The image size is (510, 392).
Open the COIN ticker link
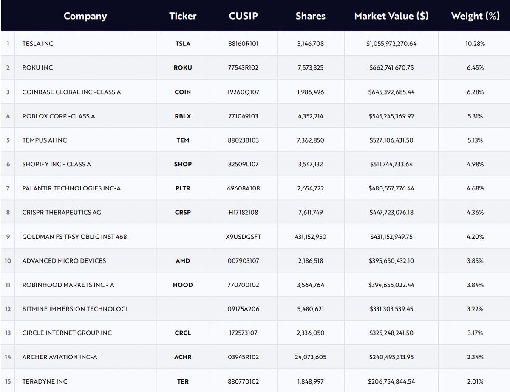coord(183,92)
